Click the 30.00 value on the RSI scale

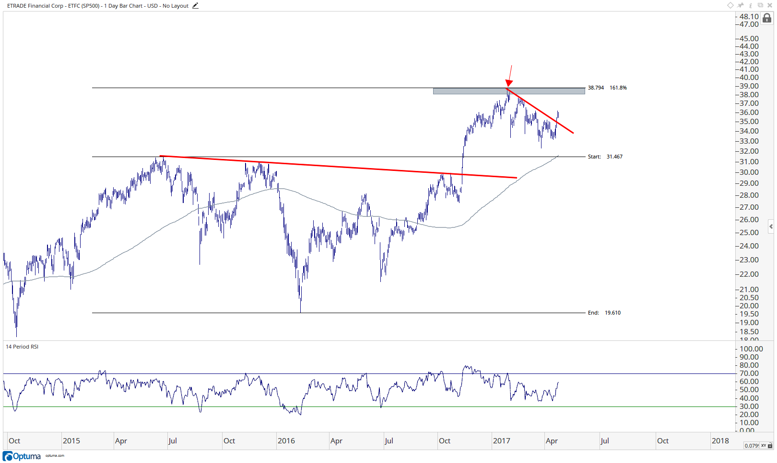[x=749, y=407]
